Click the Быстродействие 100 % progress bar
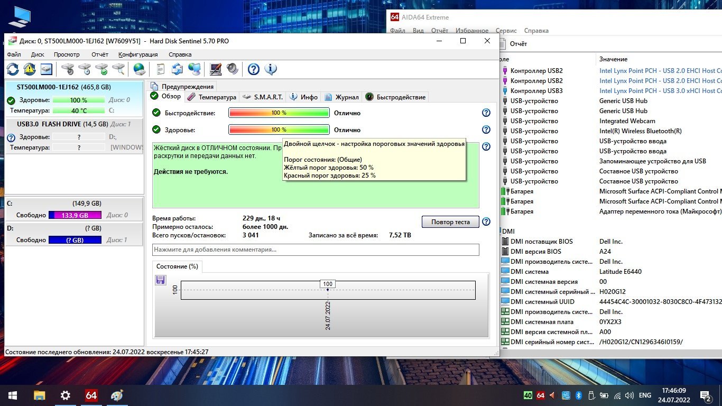Image resolution: width=722 pixels, height=406 pixels. coord(279,113)
